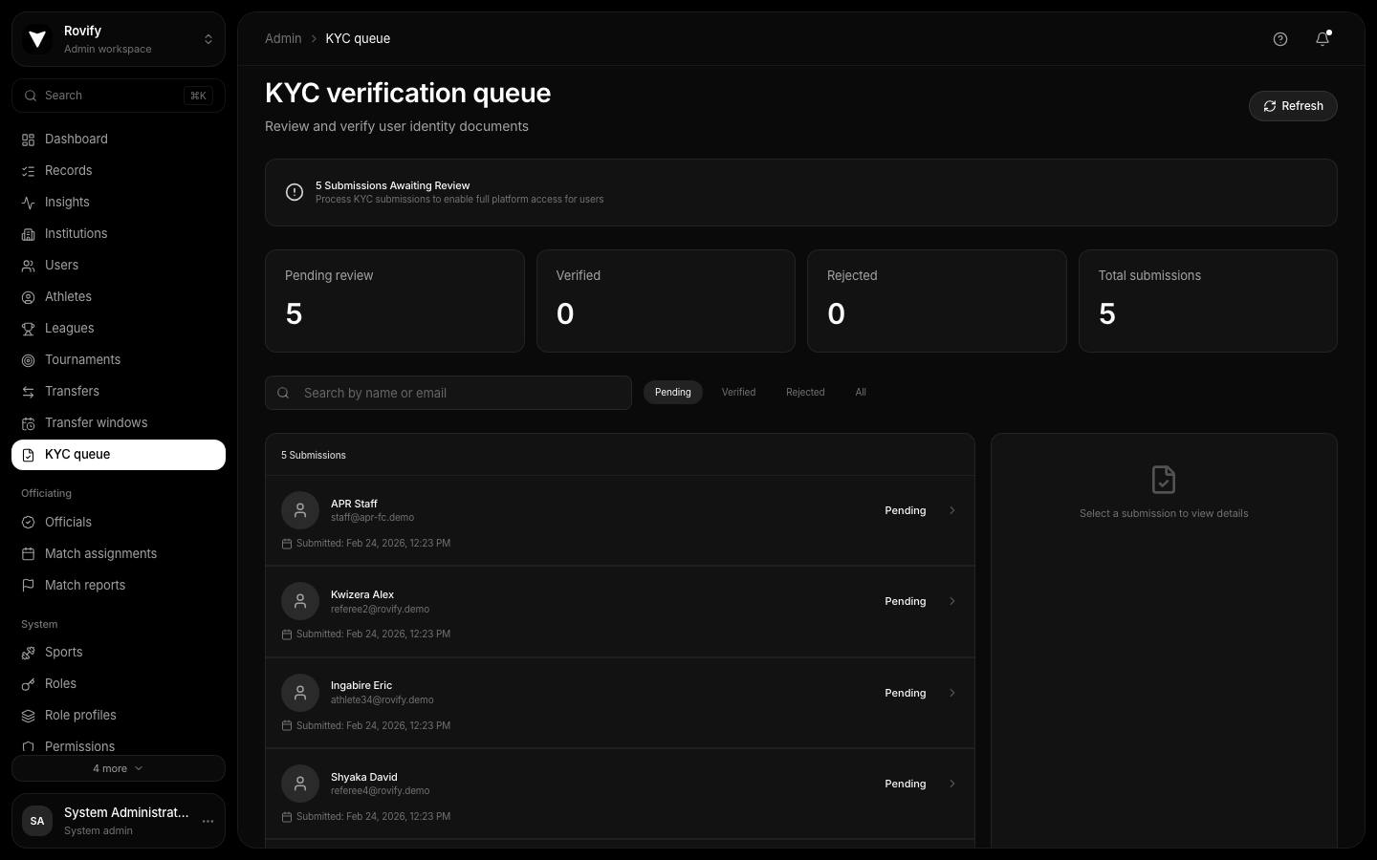
Task: Open Permissions in the sidebar
Action: (119, 746)
